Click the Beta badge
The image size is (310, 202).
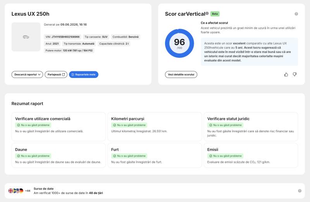click(x=215, y=14)
